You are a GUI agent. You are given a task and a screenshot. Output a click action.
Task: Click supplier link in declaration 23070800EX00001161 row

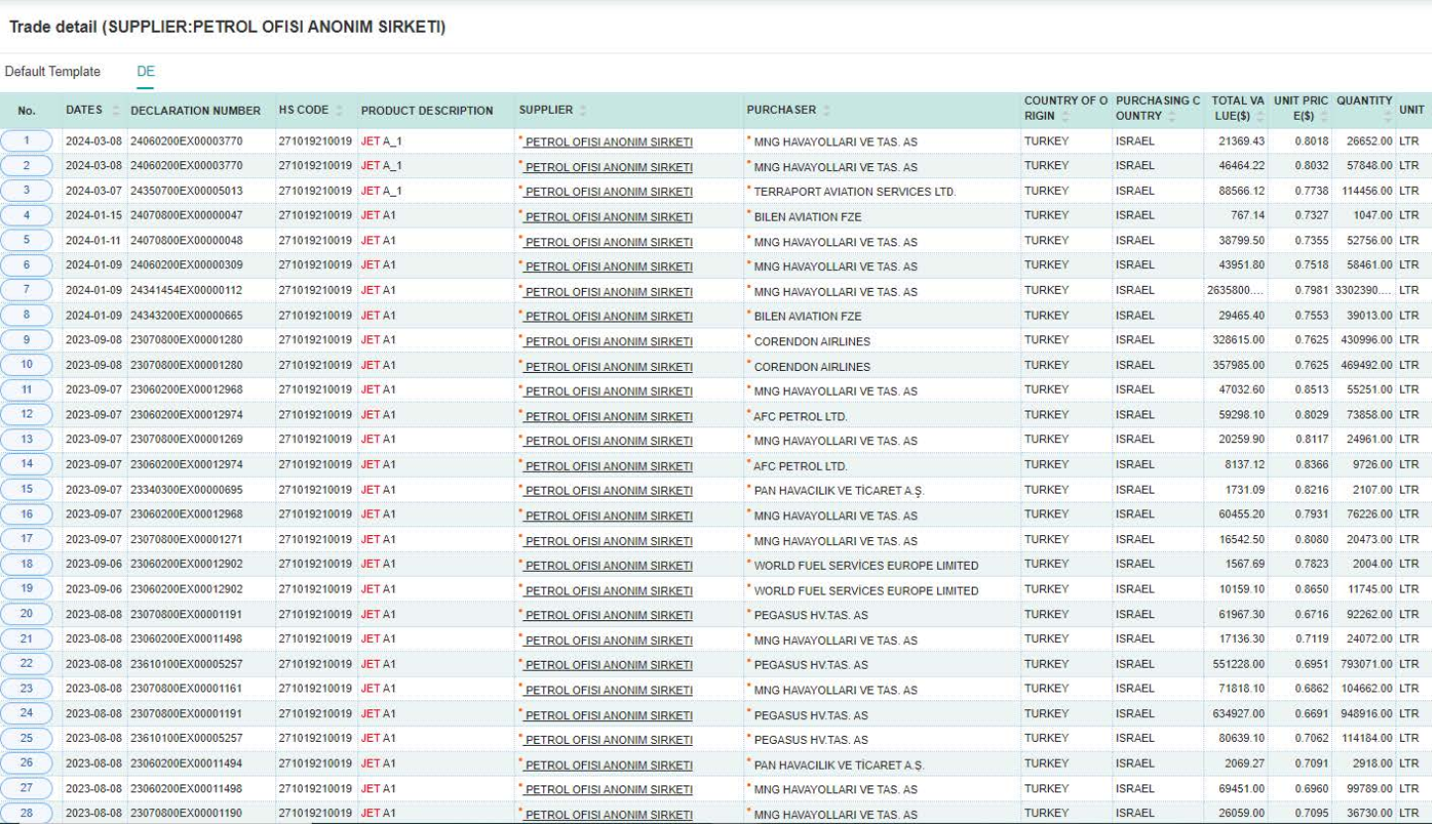[609, 689]
